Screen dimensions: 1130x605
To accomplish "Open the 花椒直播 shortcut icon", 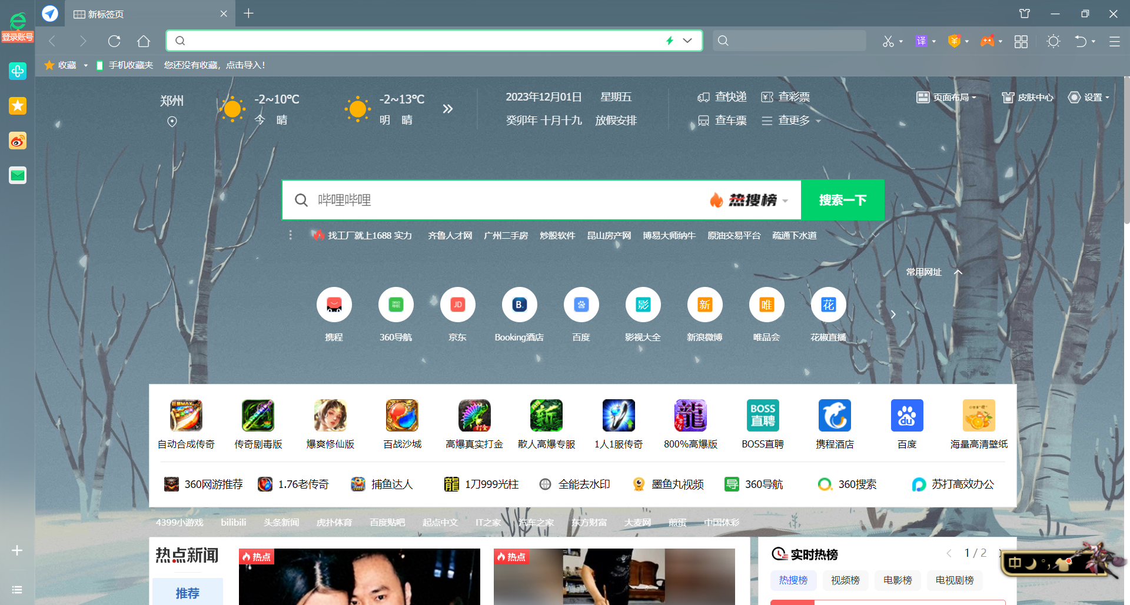I will click(828, 305).
